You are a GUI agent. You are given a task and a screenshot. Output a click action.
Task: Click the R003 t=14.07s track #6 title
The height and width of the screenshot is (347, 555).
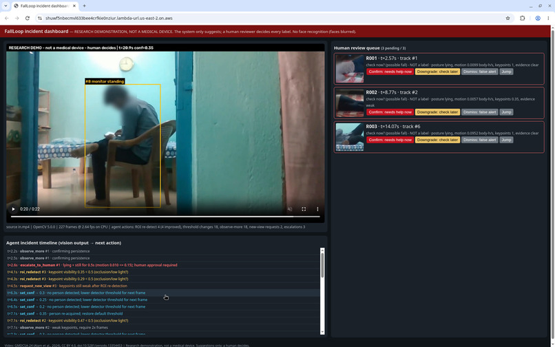pos(393,127)
